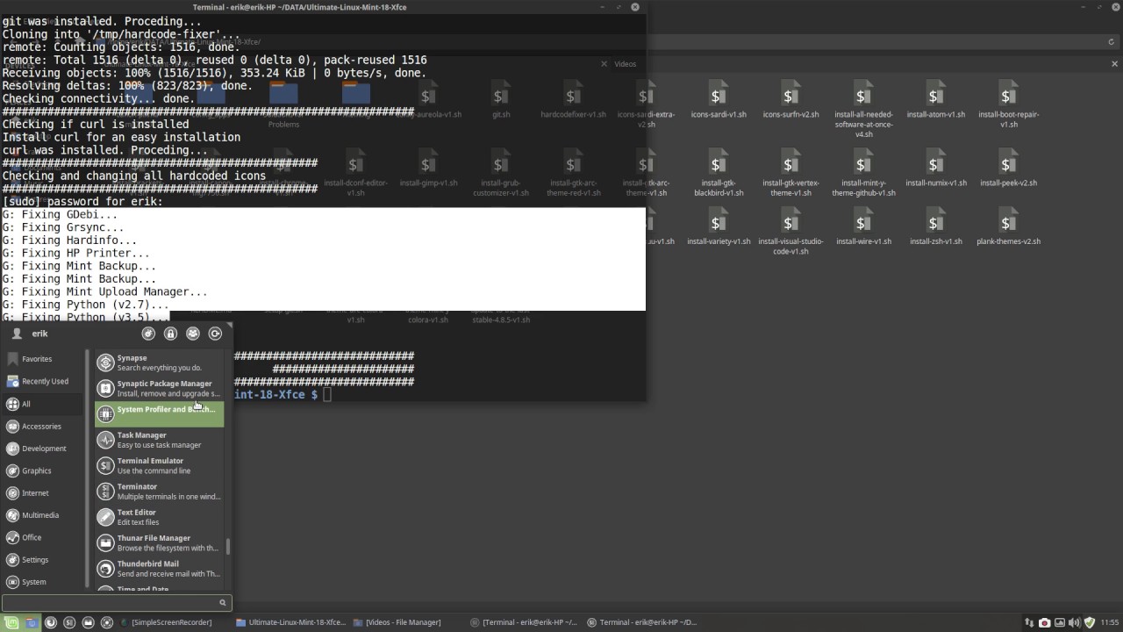1123x632 pixels.
Task: Show the Development category
Action: pos(44,449)
